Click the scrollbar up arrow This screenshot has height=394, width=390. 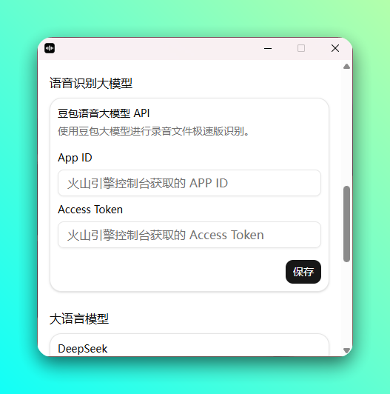click(346, 67)
